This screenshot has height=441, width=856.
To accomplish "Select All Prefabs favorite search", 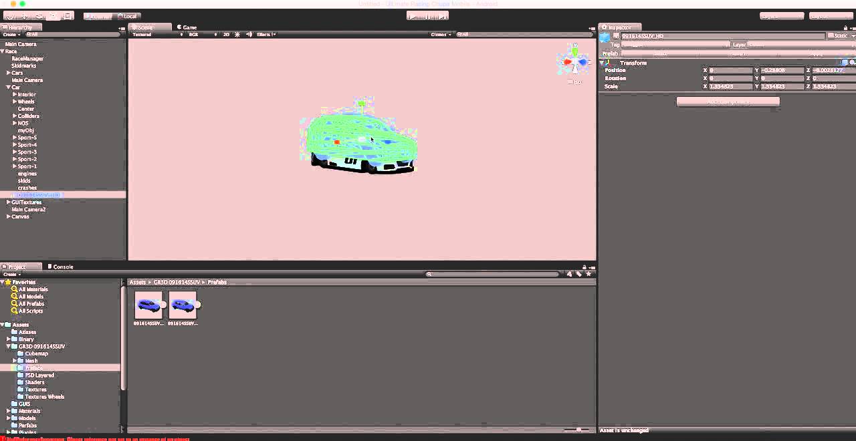I will point(31,304).
